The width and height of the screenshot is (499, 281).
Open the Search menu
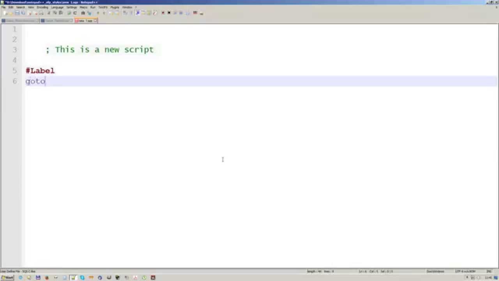(x=21, y=7)
